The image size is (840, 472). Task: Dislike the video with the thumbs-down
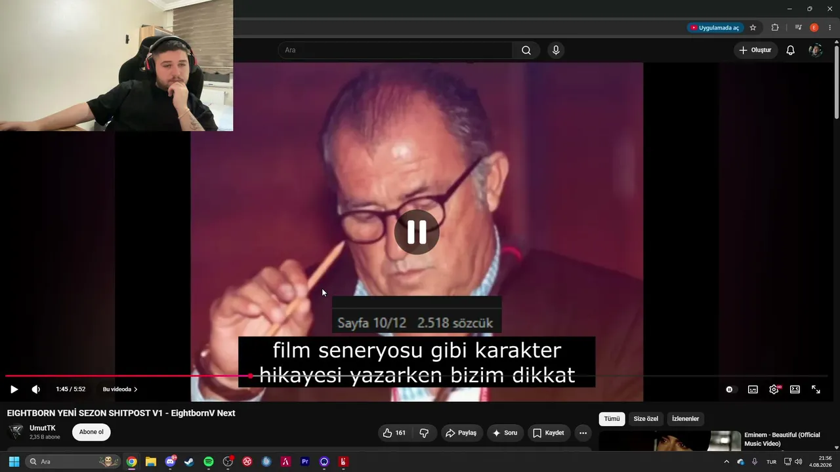[424, 433]
